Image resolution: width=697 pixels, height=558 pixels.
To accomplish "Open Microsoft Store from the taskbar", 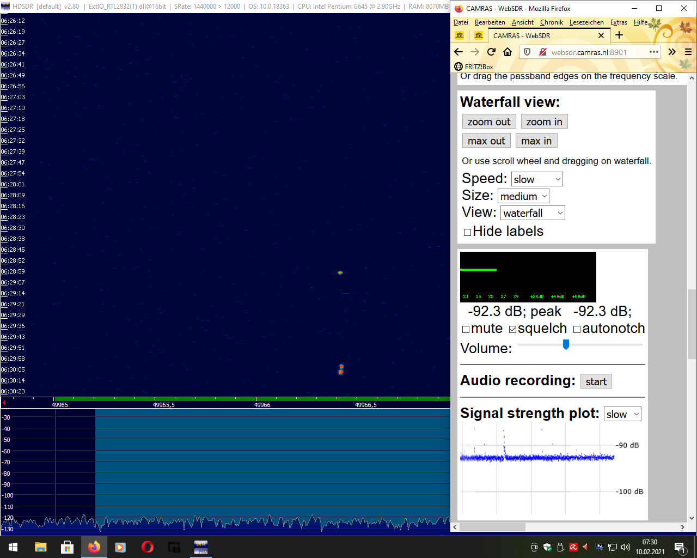I will click(x=67, y=547).
